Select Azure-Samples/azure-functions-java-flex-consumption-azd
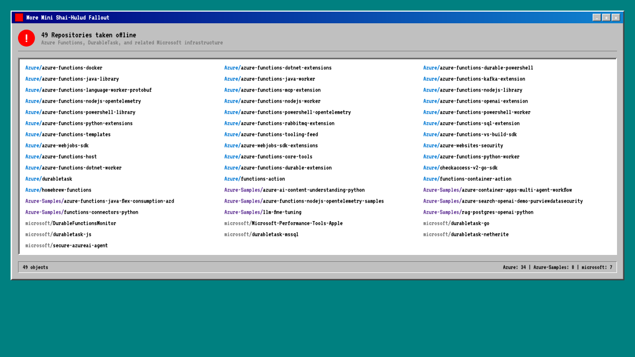The image size is (635, 357). (99, 201)
